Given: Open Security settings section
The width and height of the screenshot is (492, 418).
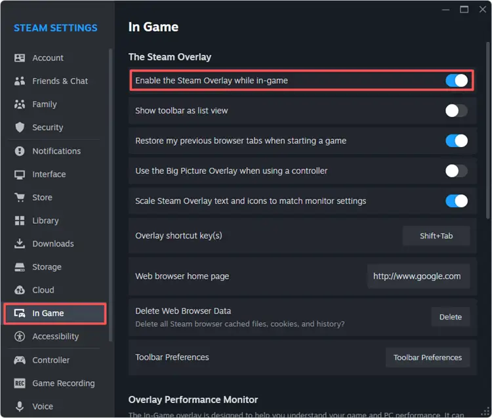Looking at the screenshot, I should tap(56, 127).
